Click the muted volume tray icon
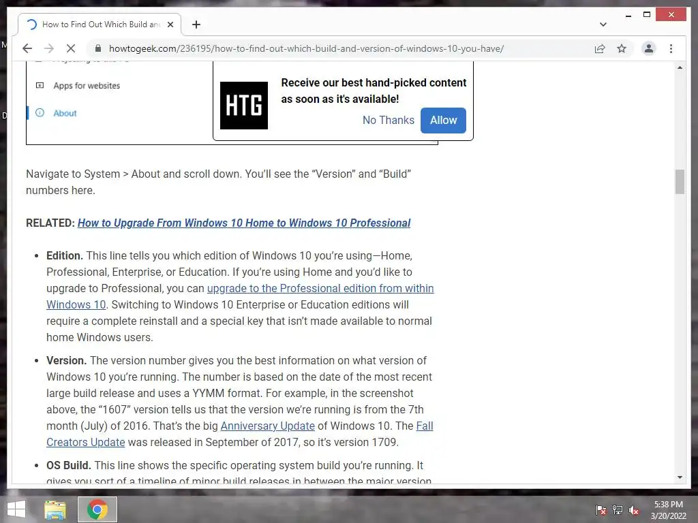The height and width of the screenshot is (523, 698). pos(634,510)
